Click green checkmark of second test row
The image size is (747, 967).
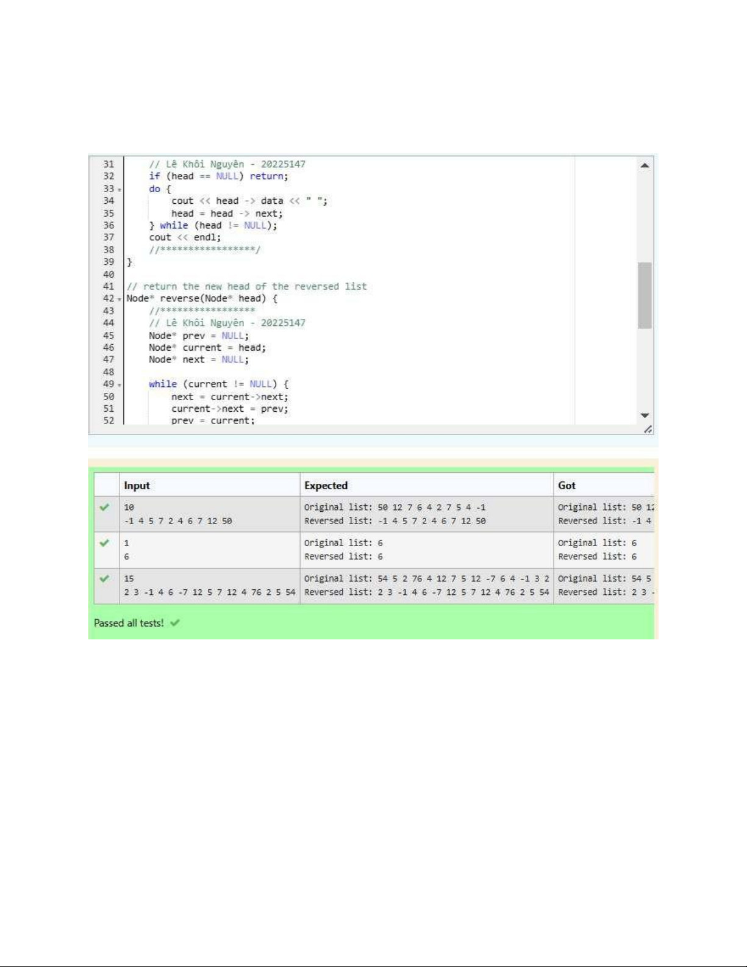click(x=105, y=543)
